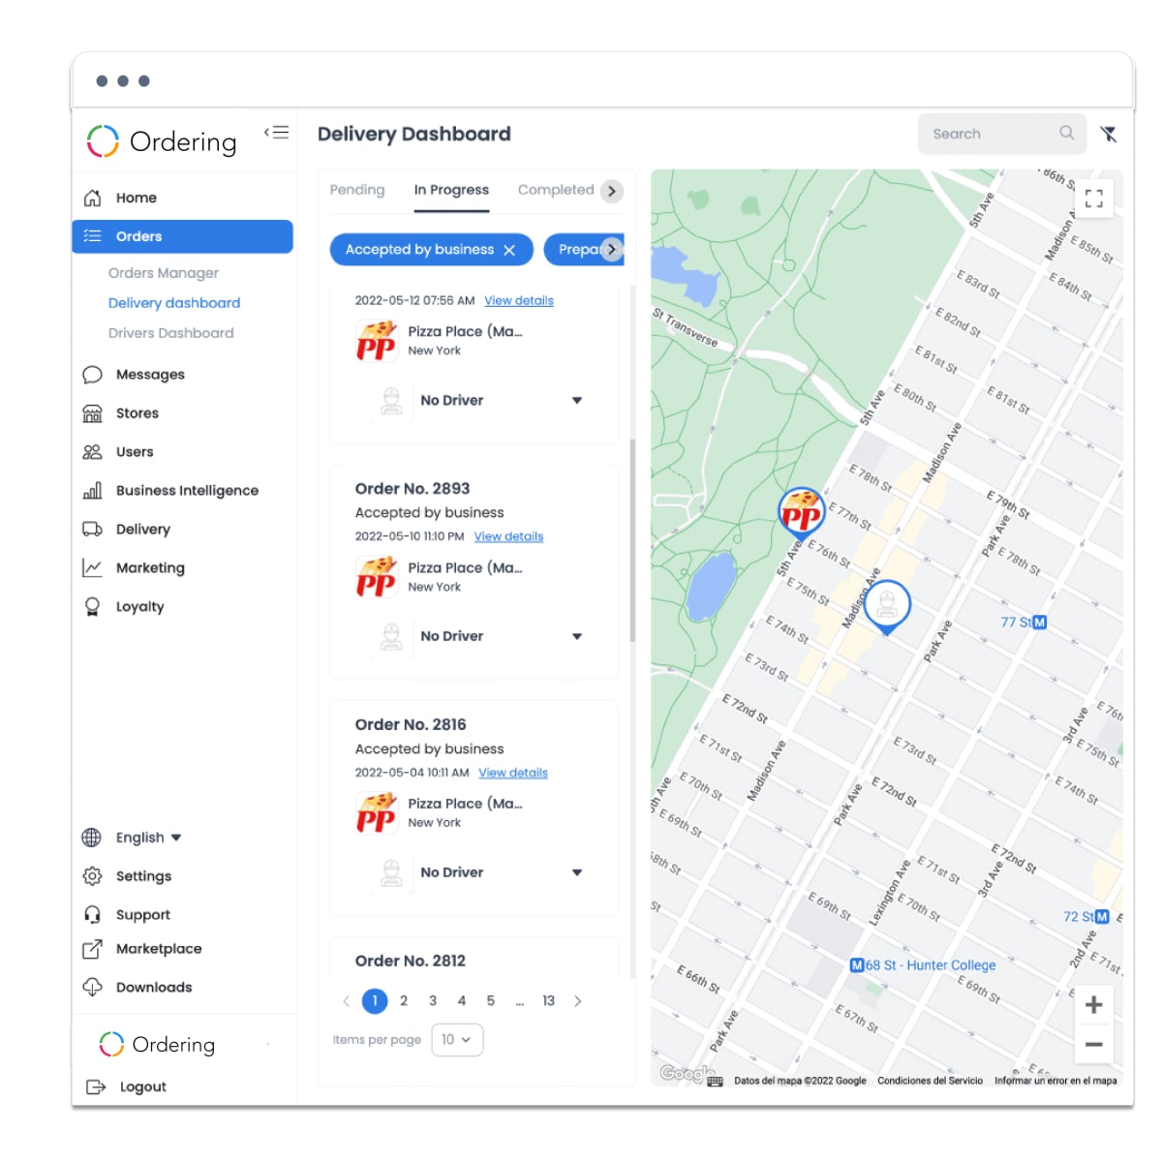
Task: Click the Order No. 2812 heading
Action: 411,961
